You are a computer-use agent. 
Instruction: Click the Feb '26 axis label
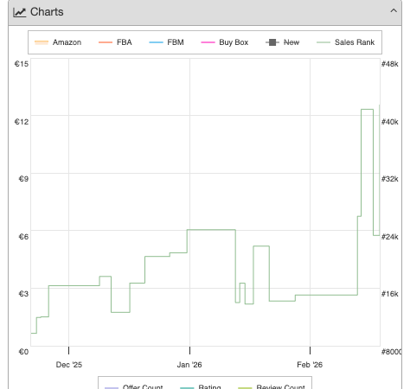pos(310,365)
